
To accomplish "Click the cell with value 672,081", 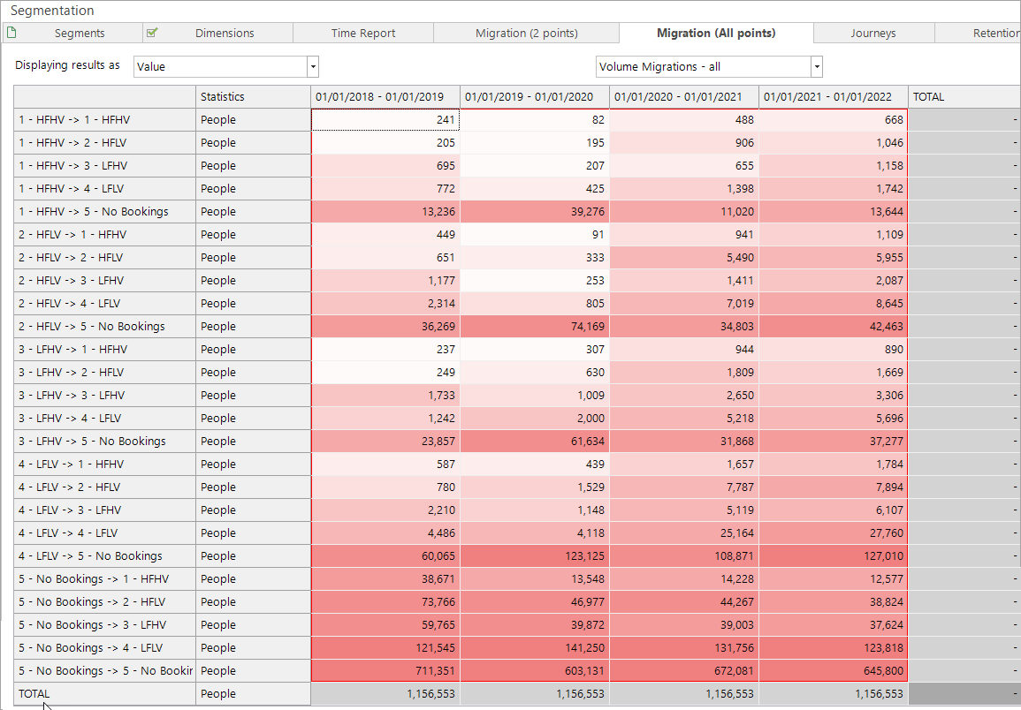I will [x=684, y=671].
